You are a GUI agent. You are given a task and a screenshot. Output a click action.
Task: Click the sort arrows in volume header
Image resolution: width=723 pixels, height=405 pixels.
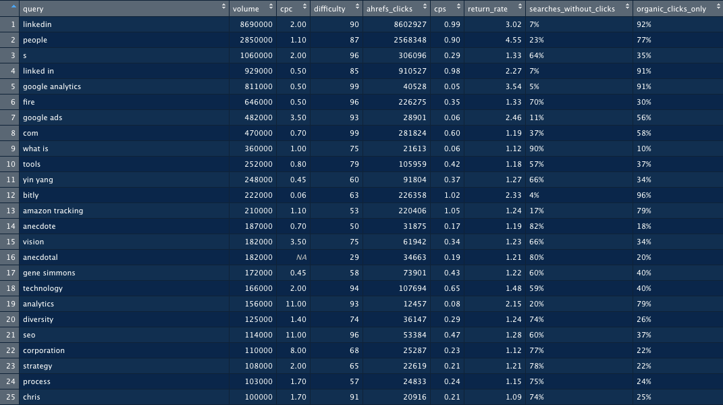click(x=271, y=7)
